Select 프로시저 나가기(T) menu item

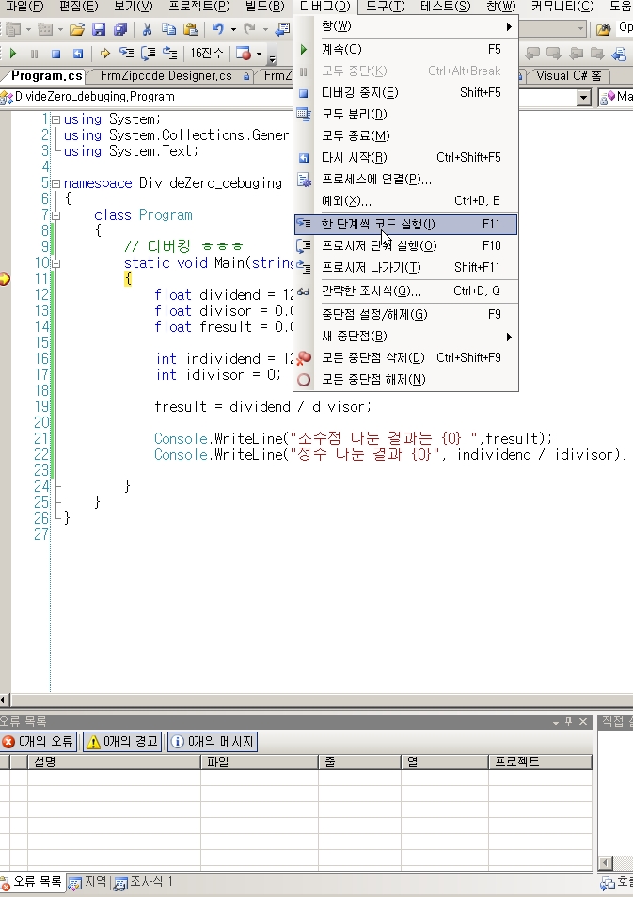[405, 268]
